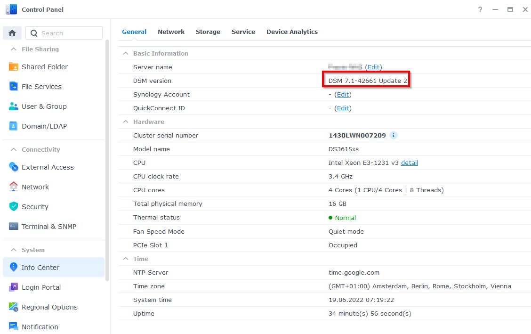Click the 3.4 GHz clock rate
This screenshot has height=334, width=531.
pos(340,177)
